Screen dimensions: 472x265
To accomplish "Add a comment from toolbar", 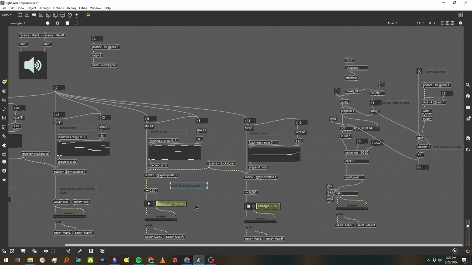I will click(x=34, y=15).
